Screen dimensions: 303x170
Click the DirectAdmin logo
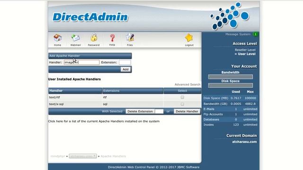coord(90,17)
